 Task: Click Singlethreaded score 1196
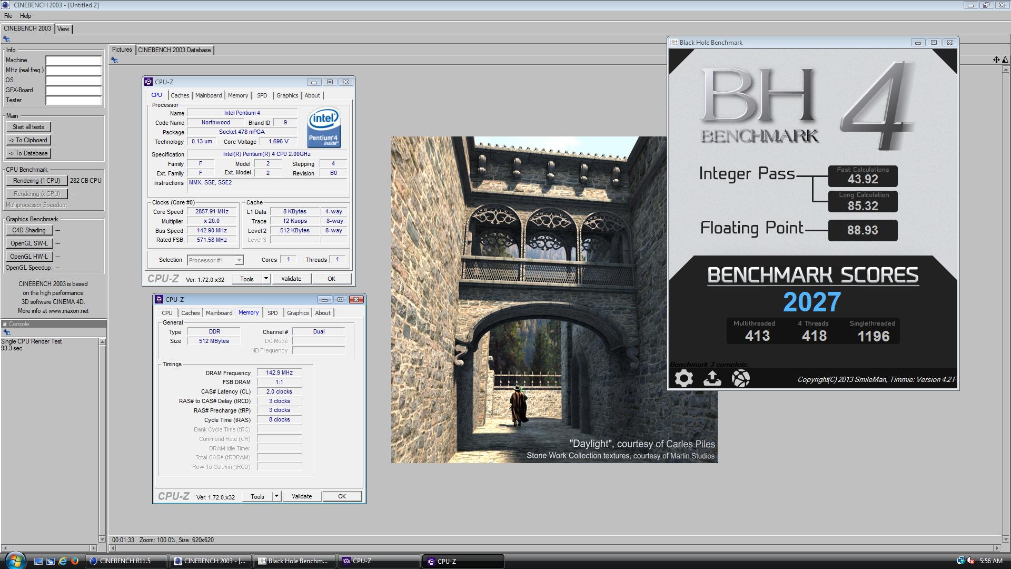point(873,336)
